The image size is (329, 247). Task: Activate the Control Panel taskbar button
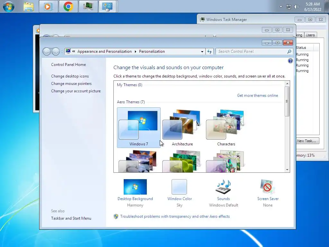(107, 6)
